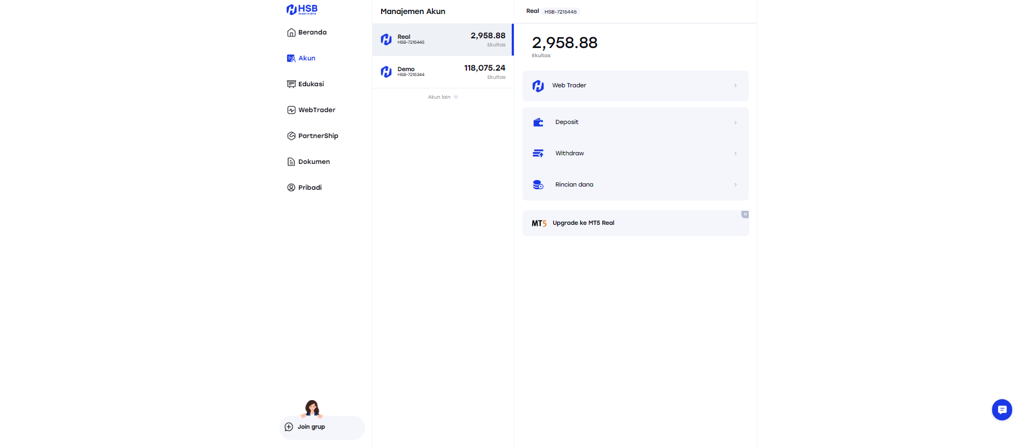Click the Rincian dana coins icon

point(538,185)
